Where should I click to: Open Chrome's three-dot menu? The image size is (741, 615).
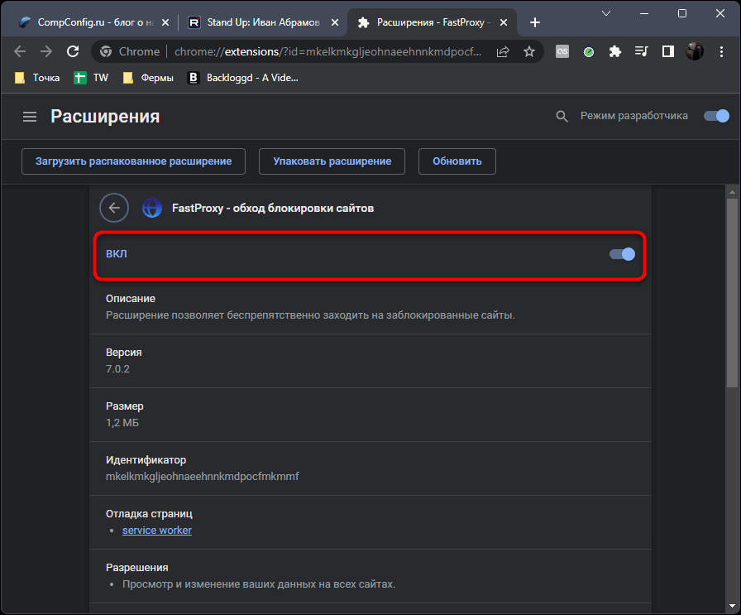pos(721,51)
